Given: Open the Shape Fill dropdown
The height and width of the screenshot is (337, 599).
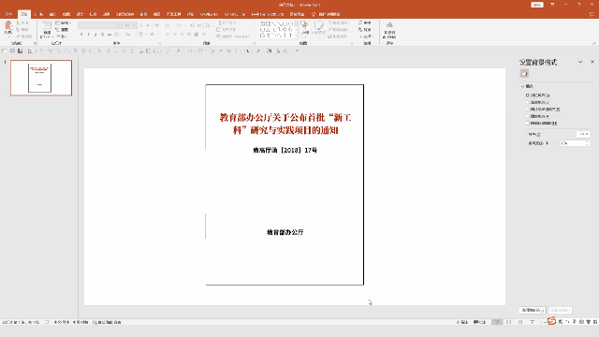Looking at the screenshot, I should coord(338,22).
